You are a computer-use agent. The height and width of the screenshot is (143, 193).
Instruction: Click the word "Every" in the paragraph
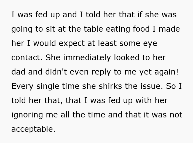pos(22,86)
